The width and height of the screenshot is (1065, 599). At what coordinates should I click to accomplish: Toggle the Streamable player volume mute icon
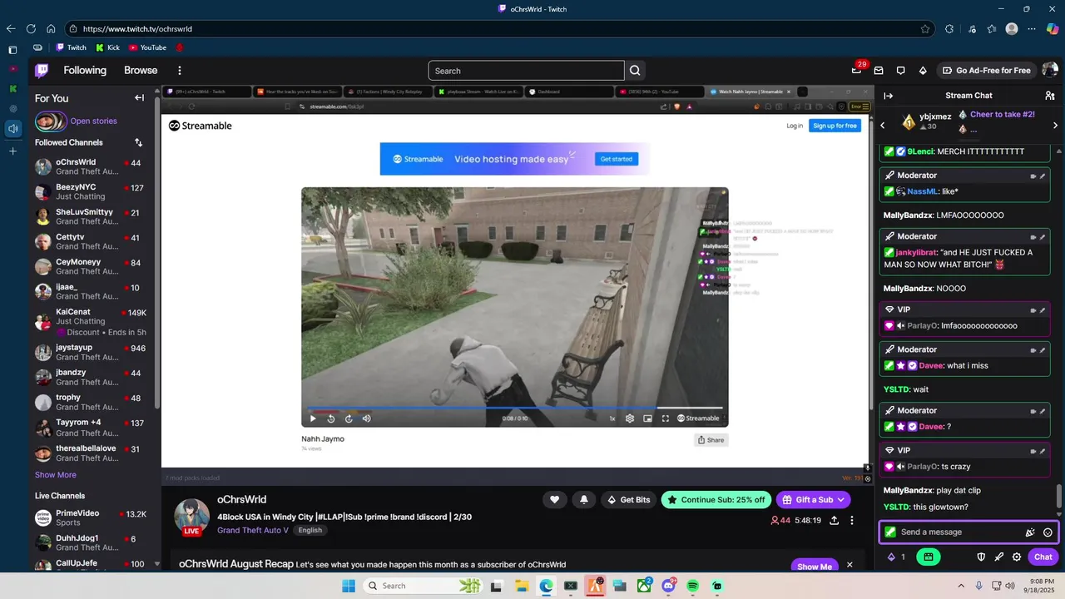366,418
